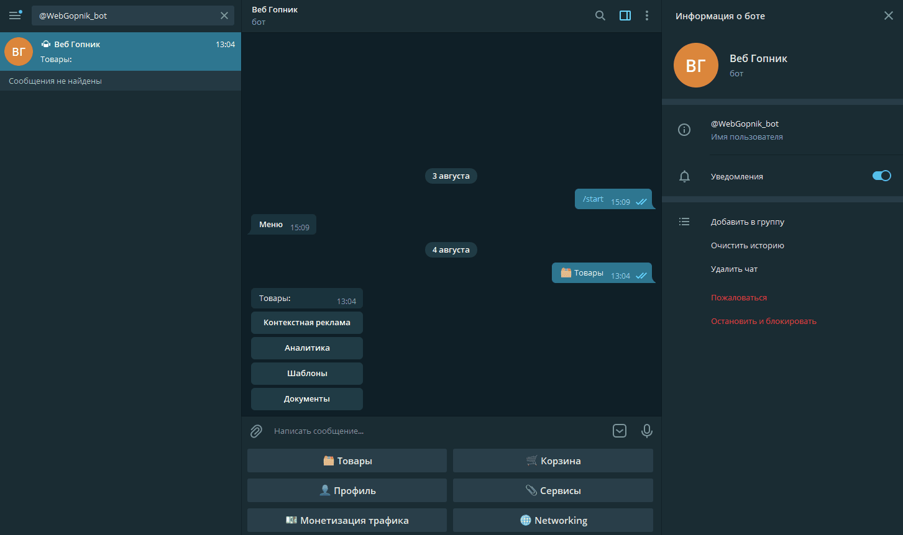Click the info icon beside the username
The image size is (903, 535).
[684, 130]
